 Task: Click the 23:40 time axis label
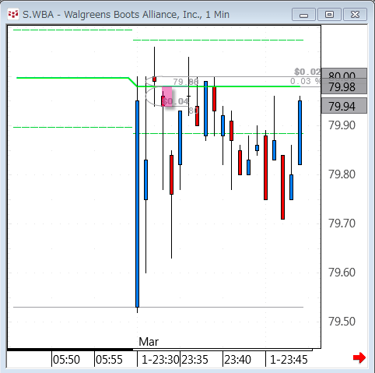pos(237,360)
